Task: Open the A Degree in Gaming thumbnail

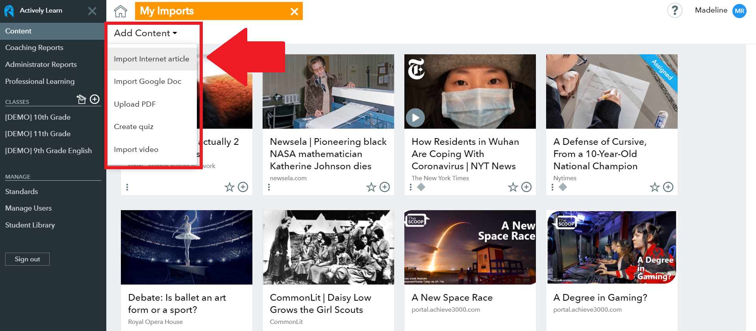Action: point(612,247)
